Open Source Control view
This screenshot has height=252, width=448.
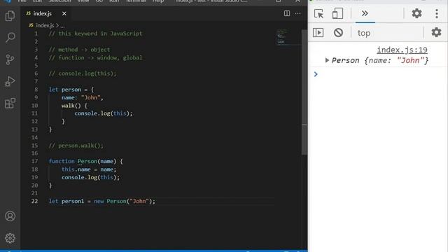coord(10,59)
